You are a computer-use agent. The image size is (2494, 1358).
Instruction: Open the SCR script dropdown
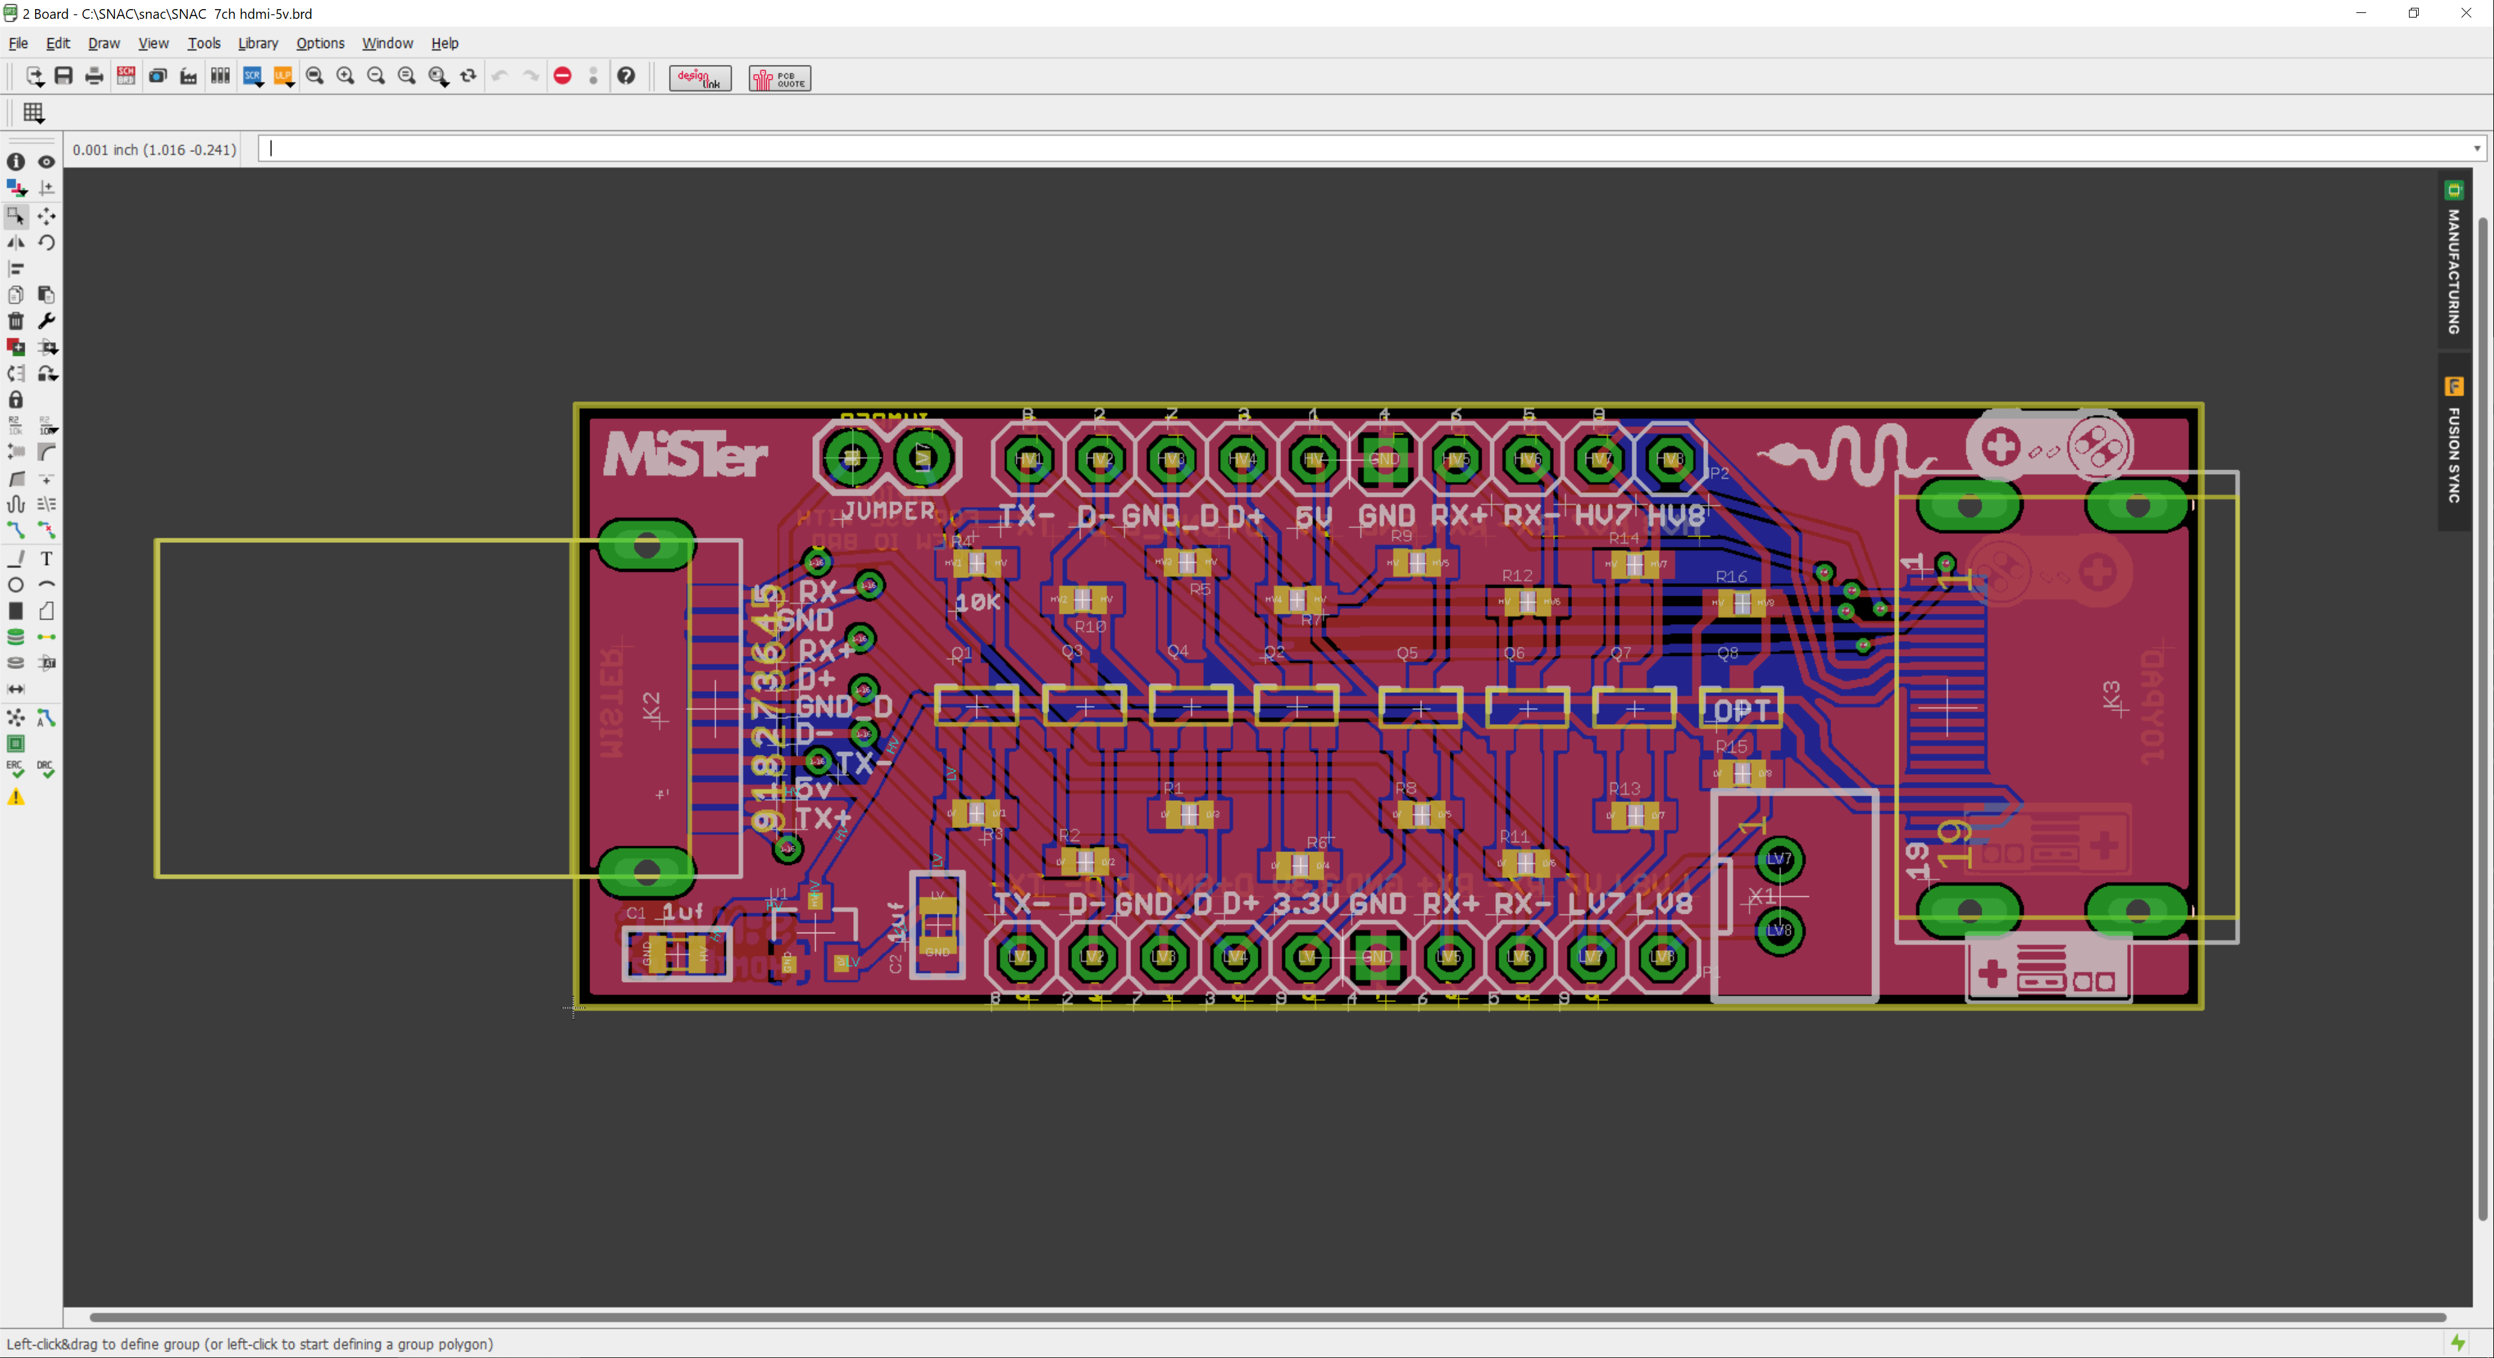pyautogui.click(x=254, y=77)
